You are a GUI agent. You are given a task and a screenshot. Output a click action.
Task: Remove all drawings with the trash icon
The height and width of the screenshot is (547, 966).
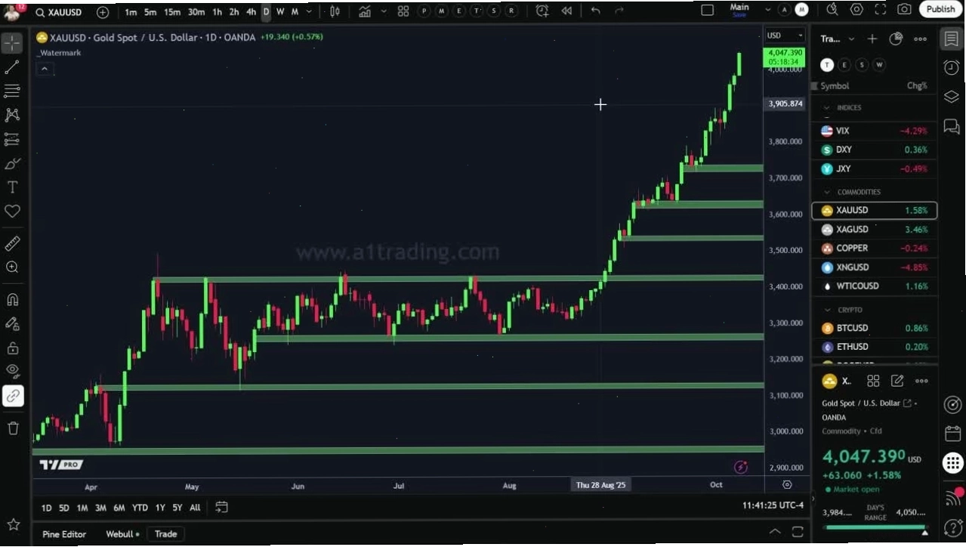13,428
